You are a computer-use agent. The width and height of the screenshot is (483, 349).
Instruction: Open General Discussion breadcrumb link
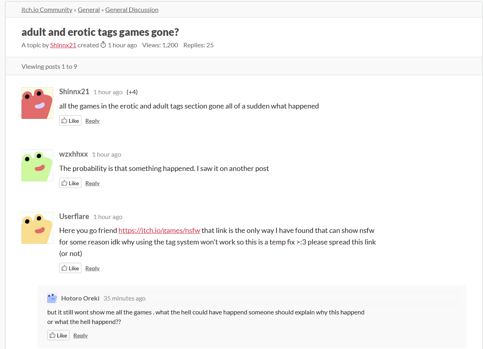pyautogui.click(x=132, y=10)
